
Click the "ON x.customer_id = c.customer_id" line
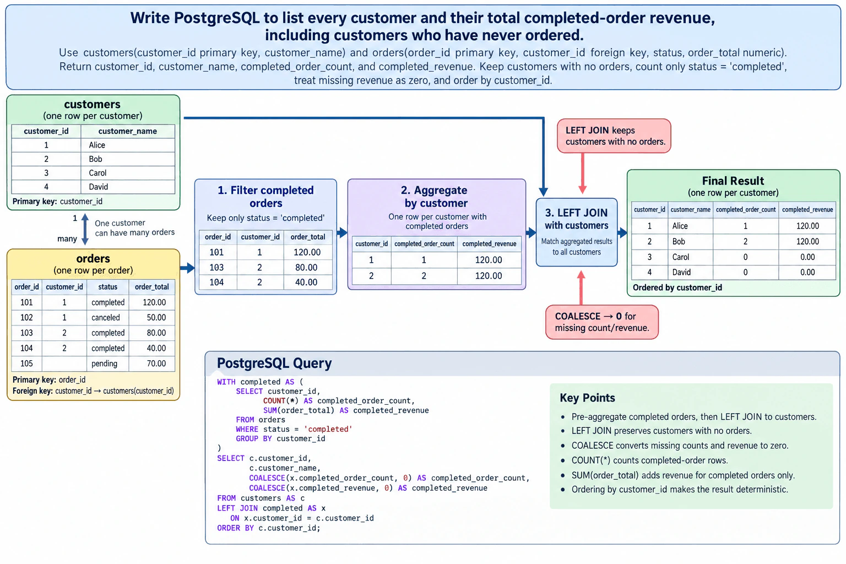pos(302,518)
